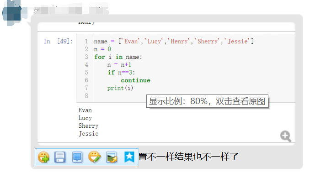Click the tooltip '显示比例：80%，双击查看原图'

click(207, 101)
